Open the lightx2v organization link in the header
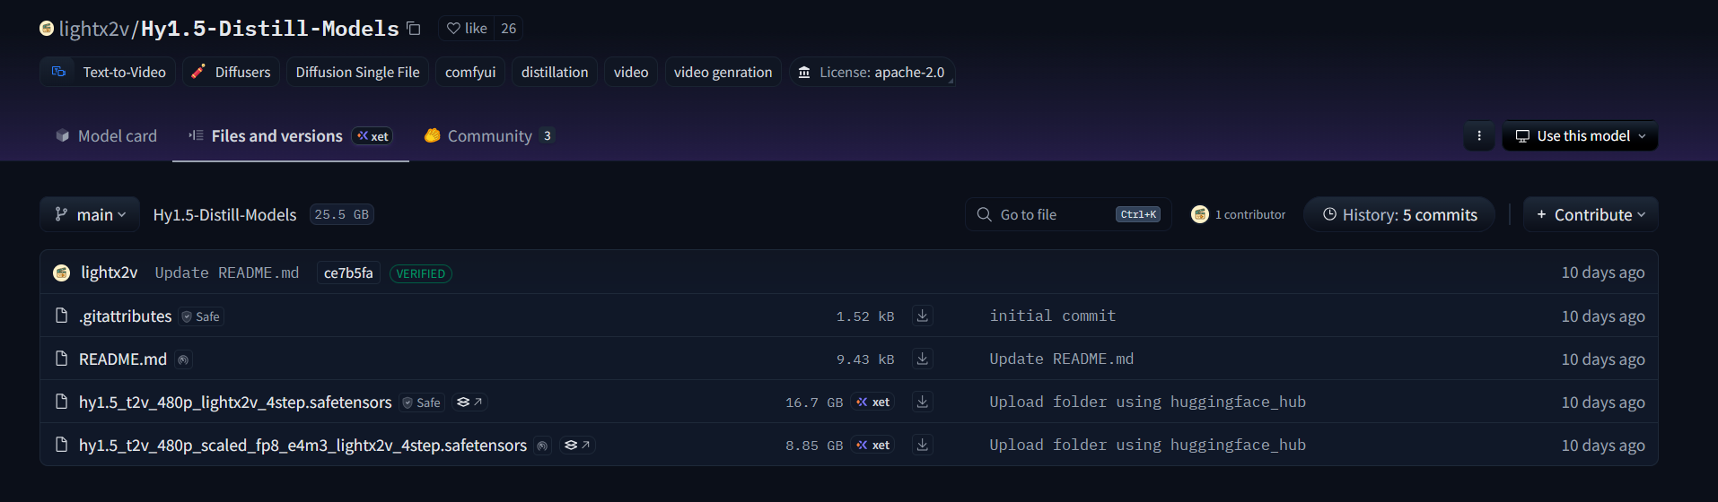The height and width of the screenshot is (502, 1718). (x=94, y=29)
